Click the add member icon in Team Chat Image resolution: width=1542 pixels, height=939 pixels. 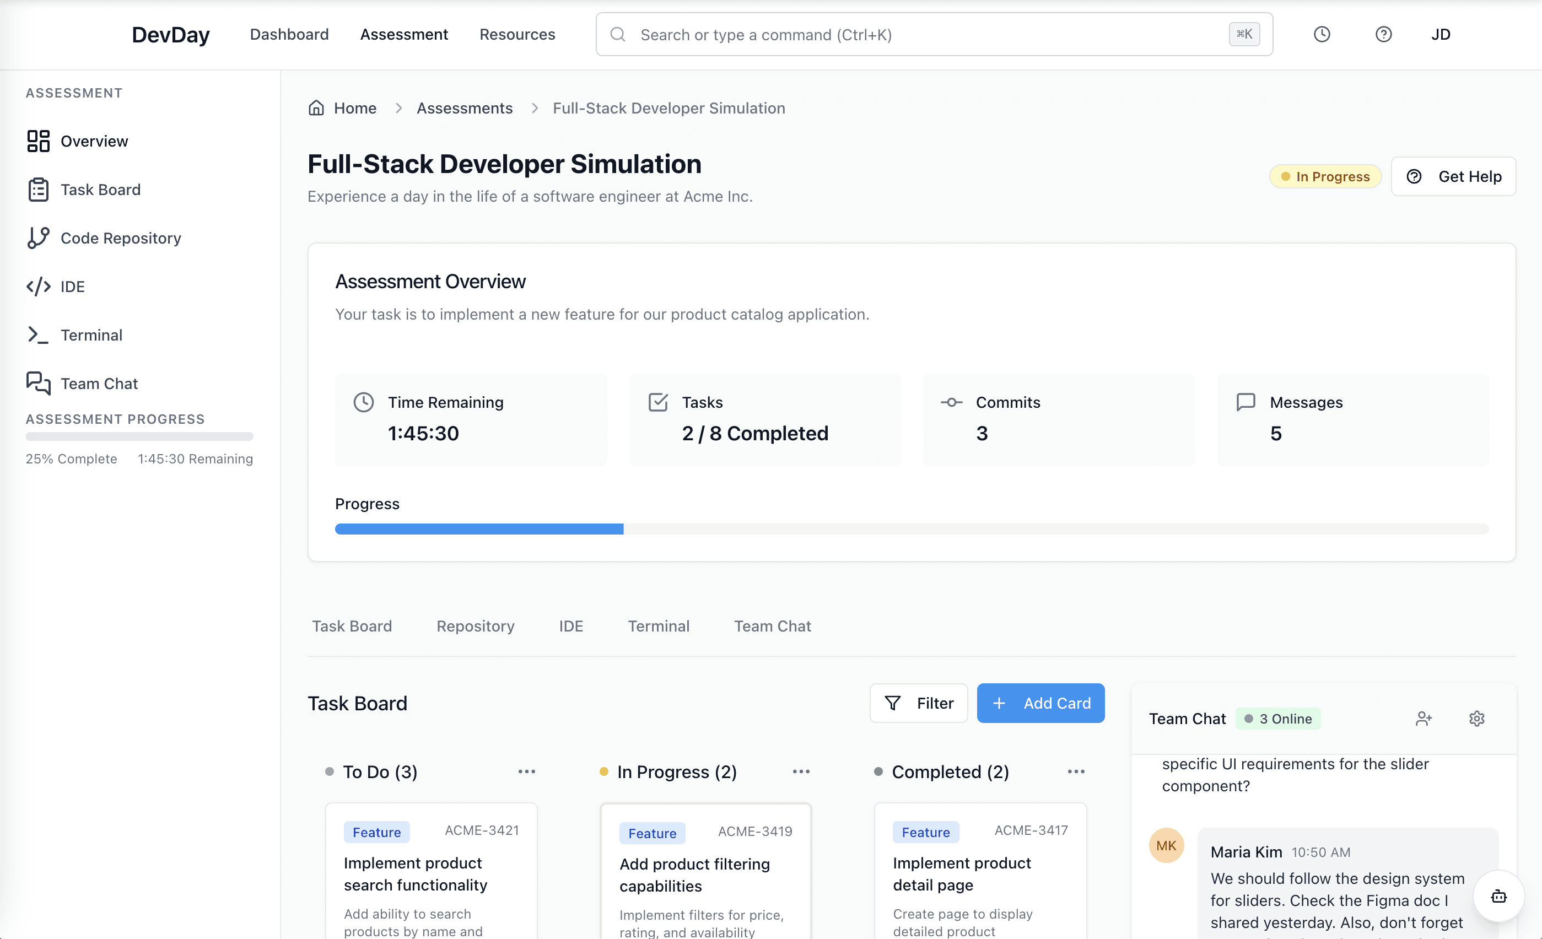[1425, 718]
